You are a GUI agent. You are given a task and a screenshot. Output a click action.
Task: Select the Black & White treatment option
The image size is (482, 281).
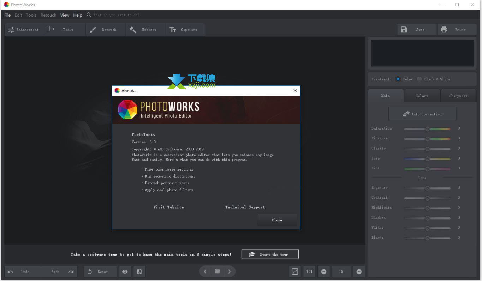[x=433, y=79]
